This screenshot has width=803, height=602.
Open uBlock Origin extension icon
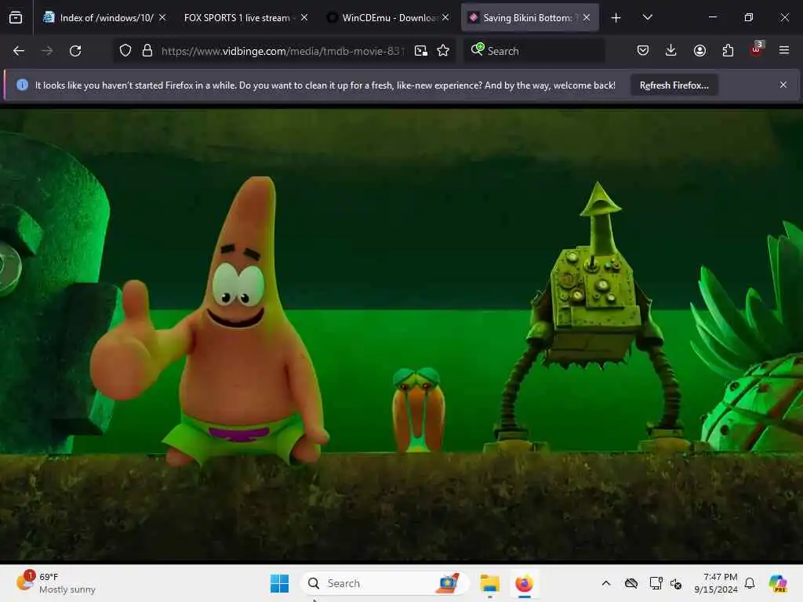tap(757, 49)
